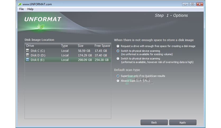Sort by the Drive column header

tap(30, 46)
